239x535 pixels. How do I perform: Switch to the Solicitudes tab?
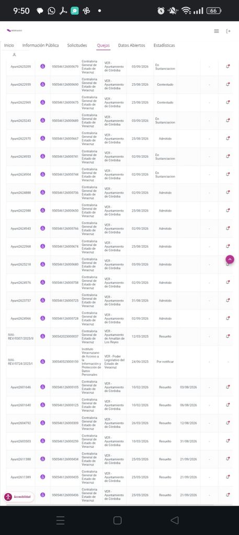pyautogui.click(x=77, y=45)
